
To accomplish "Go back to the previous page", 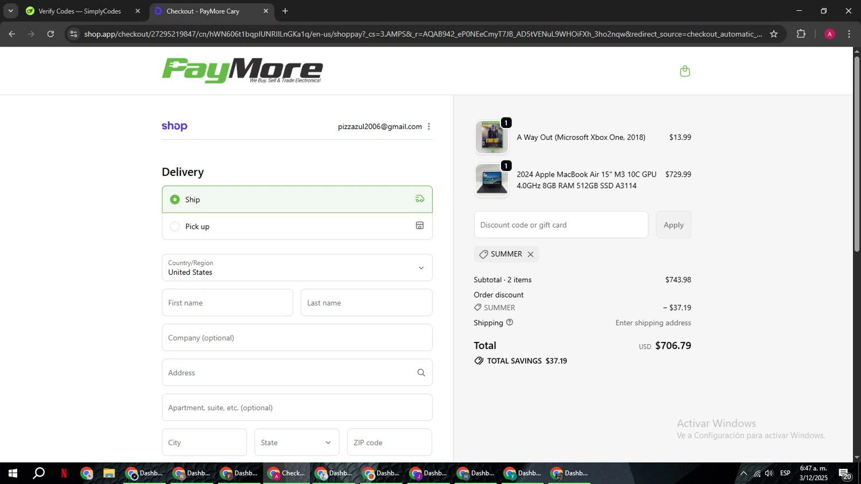I will click(x=11, y=34).
